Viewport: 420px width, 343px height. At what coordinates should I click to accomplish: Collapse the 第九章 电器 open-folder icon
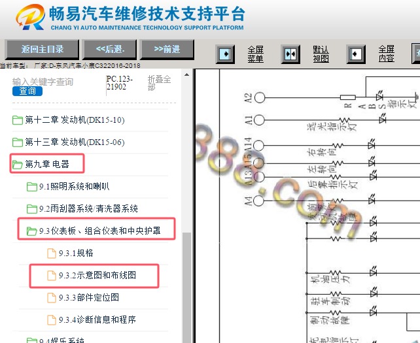click(x=18, y=164)
